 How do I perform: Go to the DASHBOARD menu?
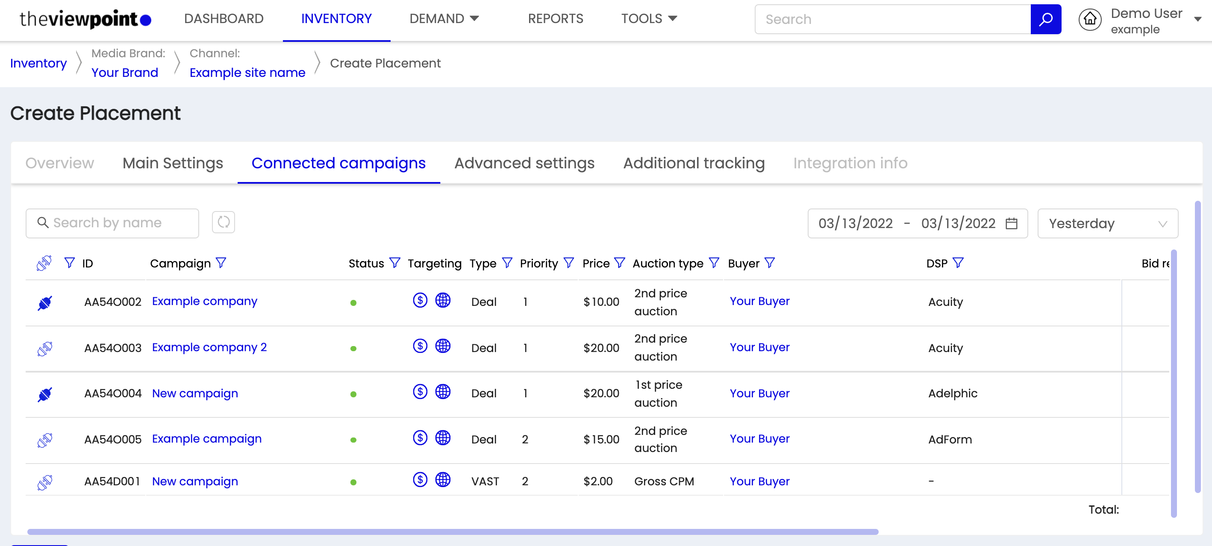point(224,19)
